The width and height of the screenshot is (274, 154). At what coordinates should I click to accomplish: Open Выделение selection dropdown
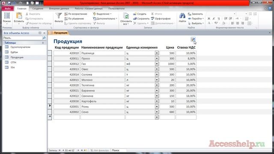(102, 14)
